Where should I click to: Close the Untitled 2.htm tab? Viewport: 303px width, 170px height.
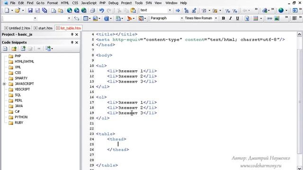point(6,28)
